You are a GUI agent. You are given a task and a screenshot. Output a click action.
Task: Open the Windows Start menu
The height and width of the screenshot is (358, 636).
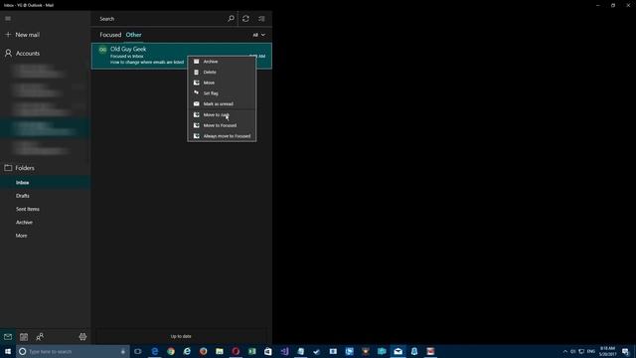point(8,351)
